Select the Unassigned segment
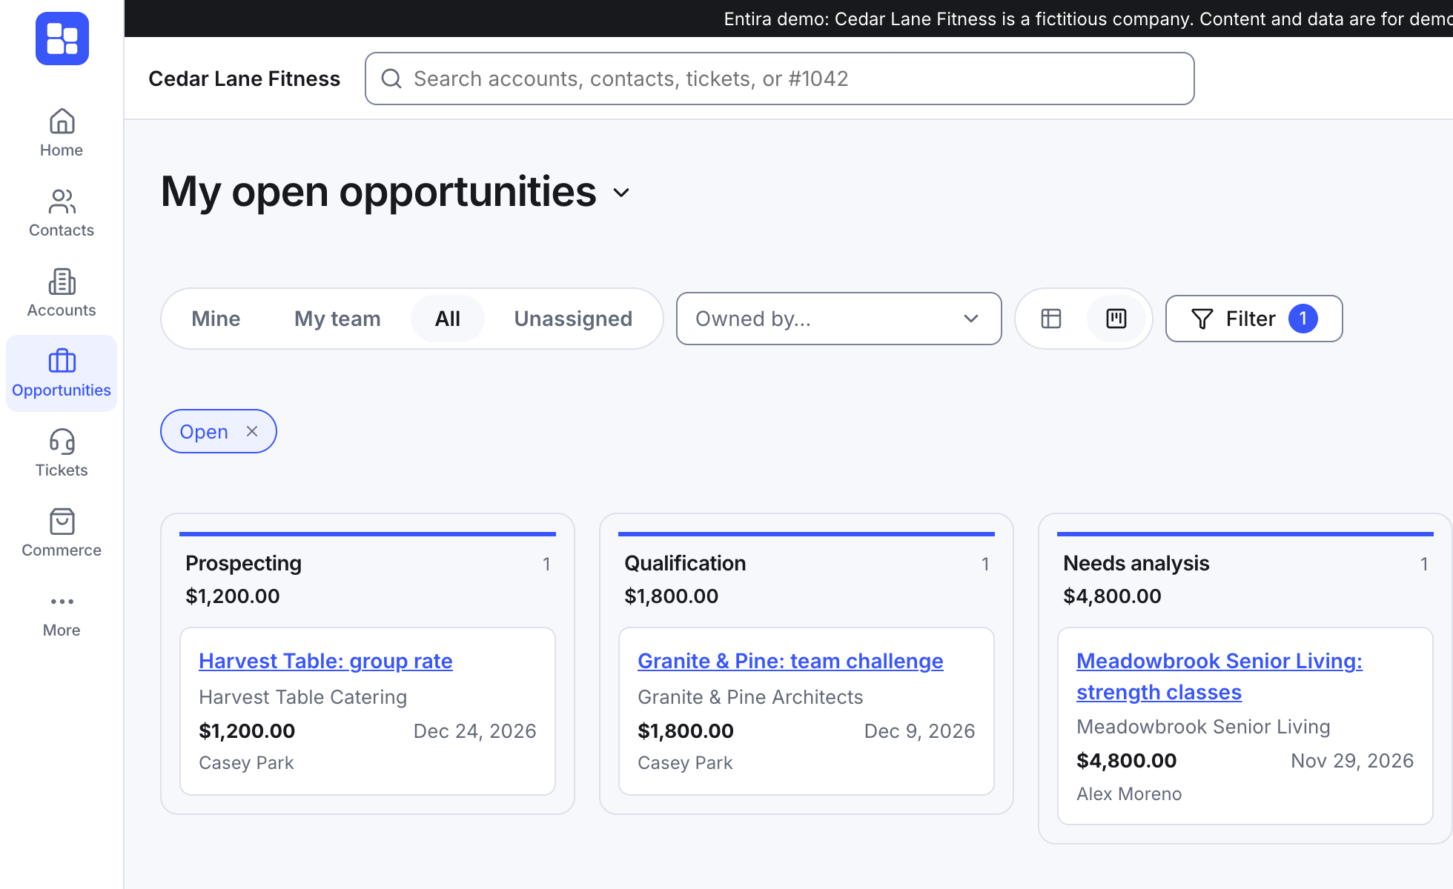The image size is (1453, 889). pyautogui.click(x=573, y=319)
